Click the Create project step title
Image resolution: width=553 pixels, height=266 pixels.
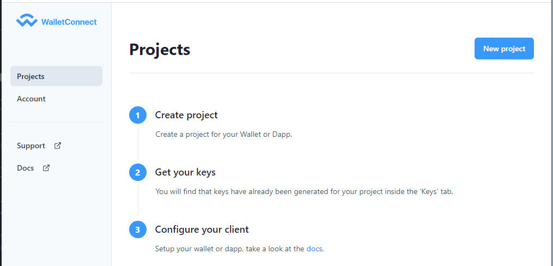[x=186, y=115]
